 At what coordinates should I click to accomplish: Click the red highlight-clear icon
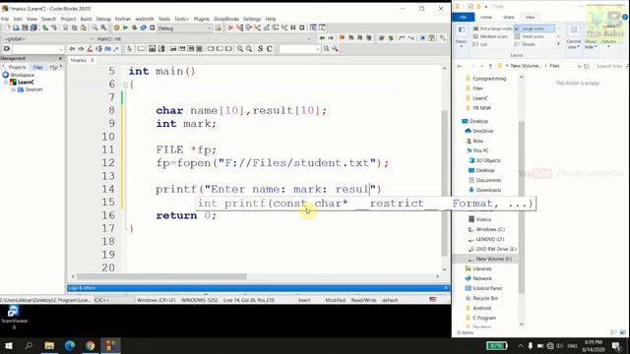[x=90, y=48]
